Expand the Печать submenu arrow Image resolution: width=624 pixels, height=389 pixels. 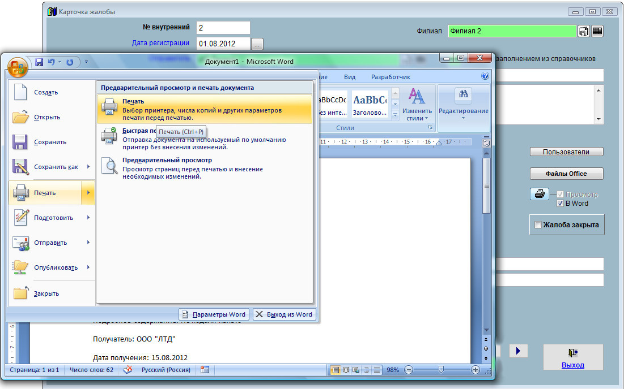88,193
